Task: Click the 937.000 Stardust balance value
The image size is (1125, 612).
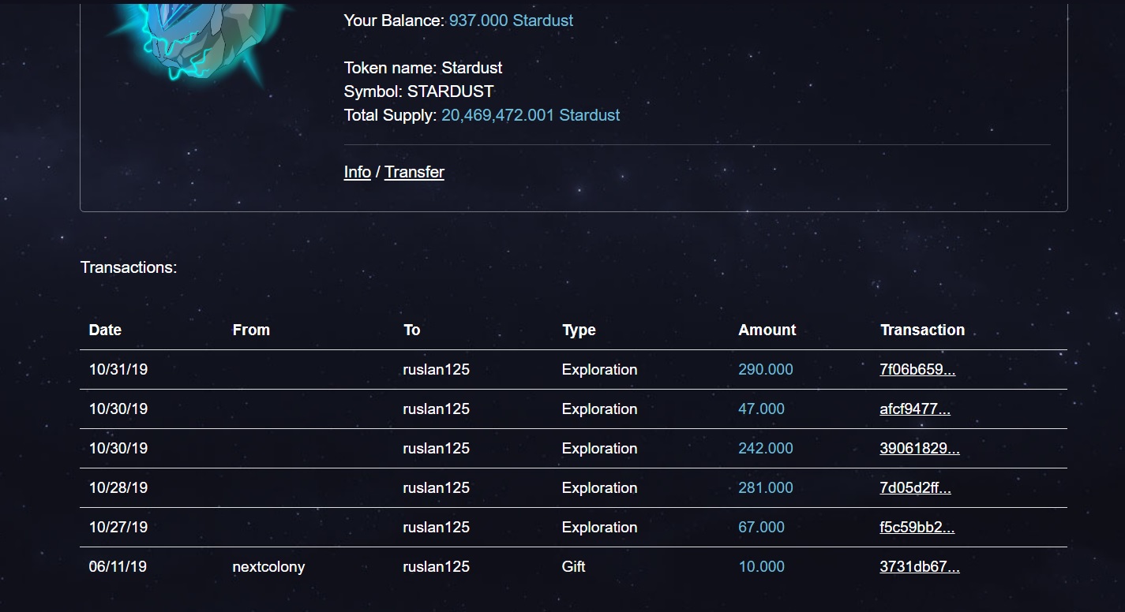Action: tap(511, 21)
